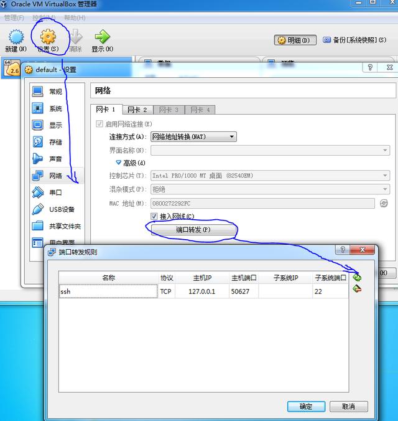This screenshot has height=421, width=398.
Task: Open the Display (显示) settings category
Action: coord(56,125)
